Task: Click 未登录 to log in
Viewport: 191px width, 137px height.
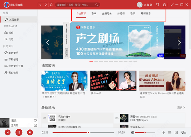Action: (x=148, y=5)
